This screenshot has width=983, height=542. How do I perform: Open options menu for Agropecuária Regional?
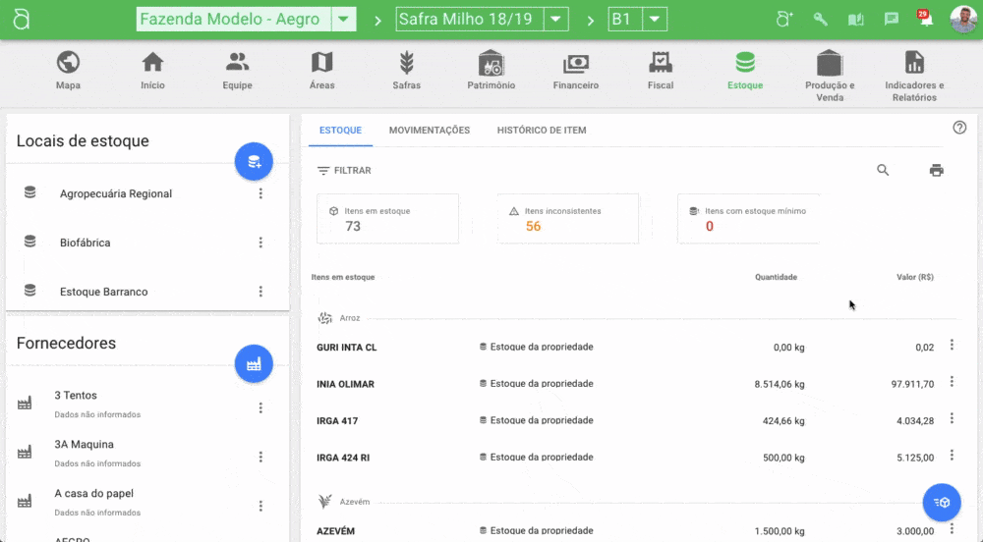[x=260, y=194]
